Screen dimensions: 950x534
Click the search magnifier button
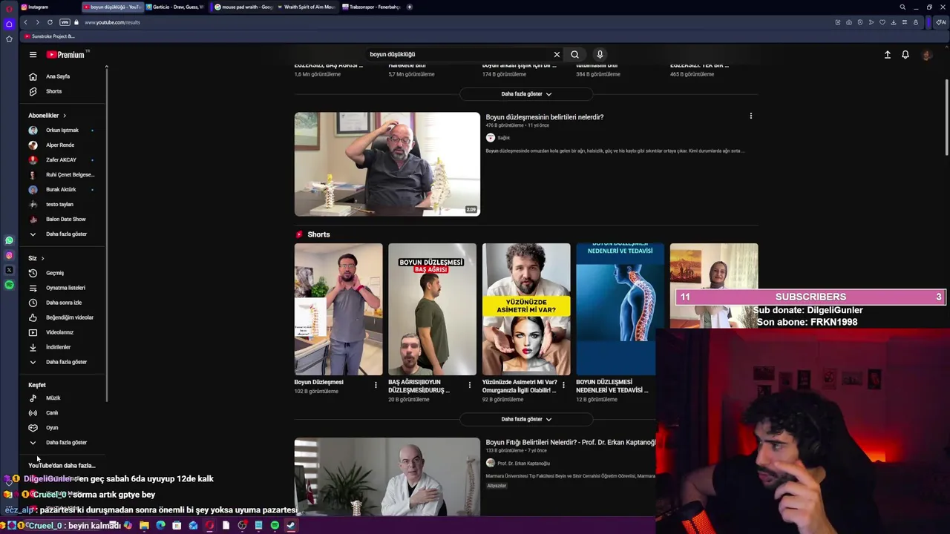coord(574,54)
